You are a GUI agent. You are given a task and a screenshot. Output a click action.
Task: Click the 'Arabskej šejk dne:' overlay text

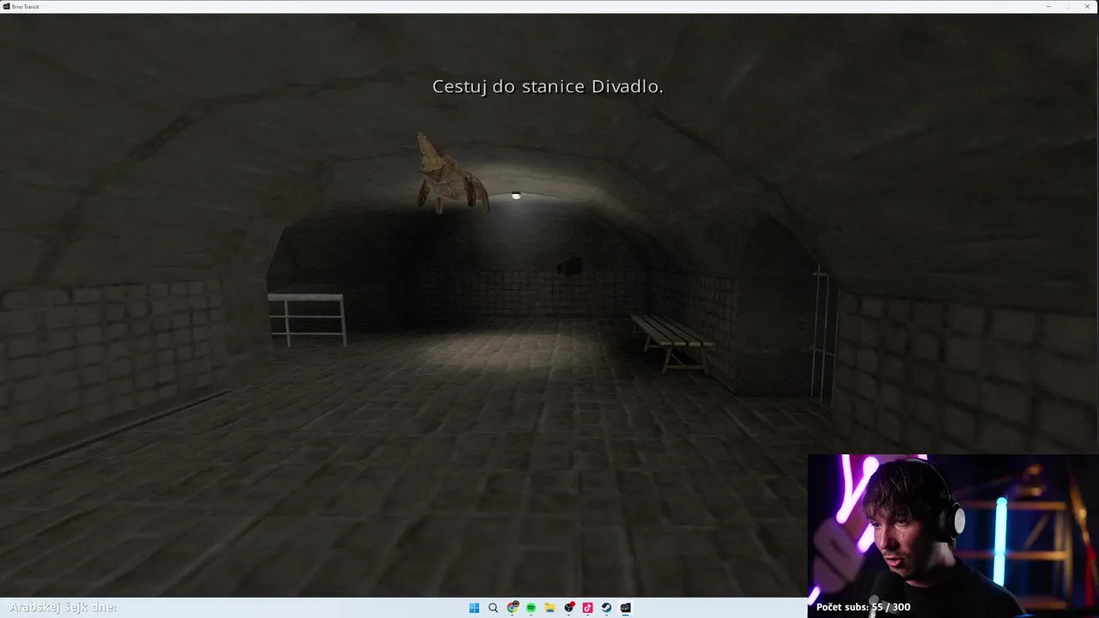point(63,607)
